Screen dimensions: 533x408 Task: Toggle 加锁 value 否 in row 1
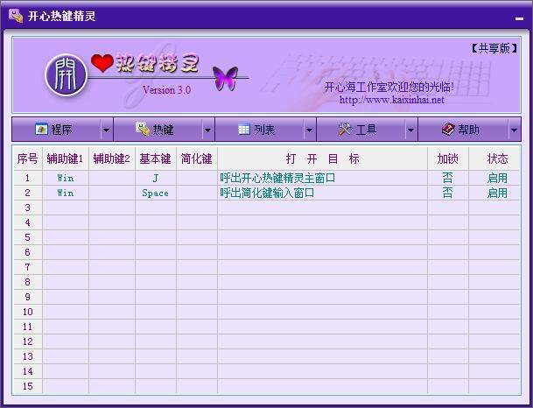coord(447,178)
